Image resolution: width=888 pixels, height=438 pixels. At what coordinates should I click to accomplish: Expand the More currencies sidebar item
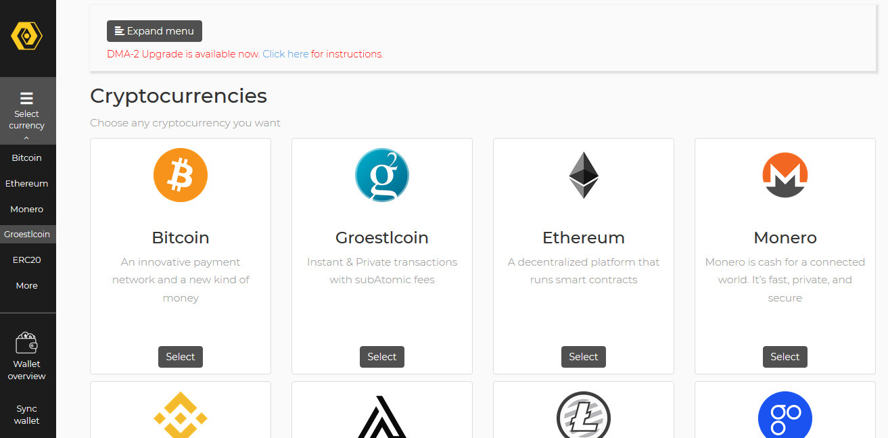27,285
